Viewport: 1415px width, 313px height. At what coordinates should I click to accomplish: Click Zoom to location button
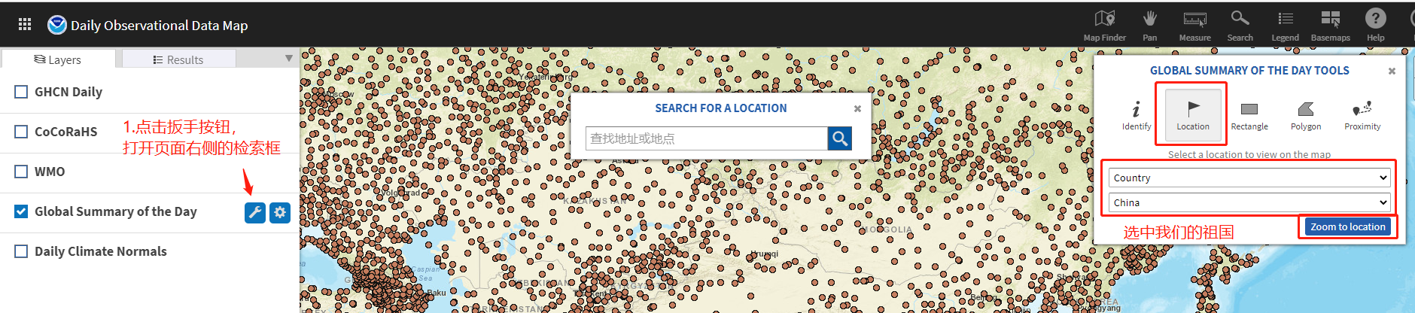coord(1347,226)
